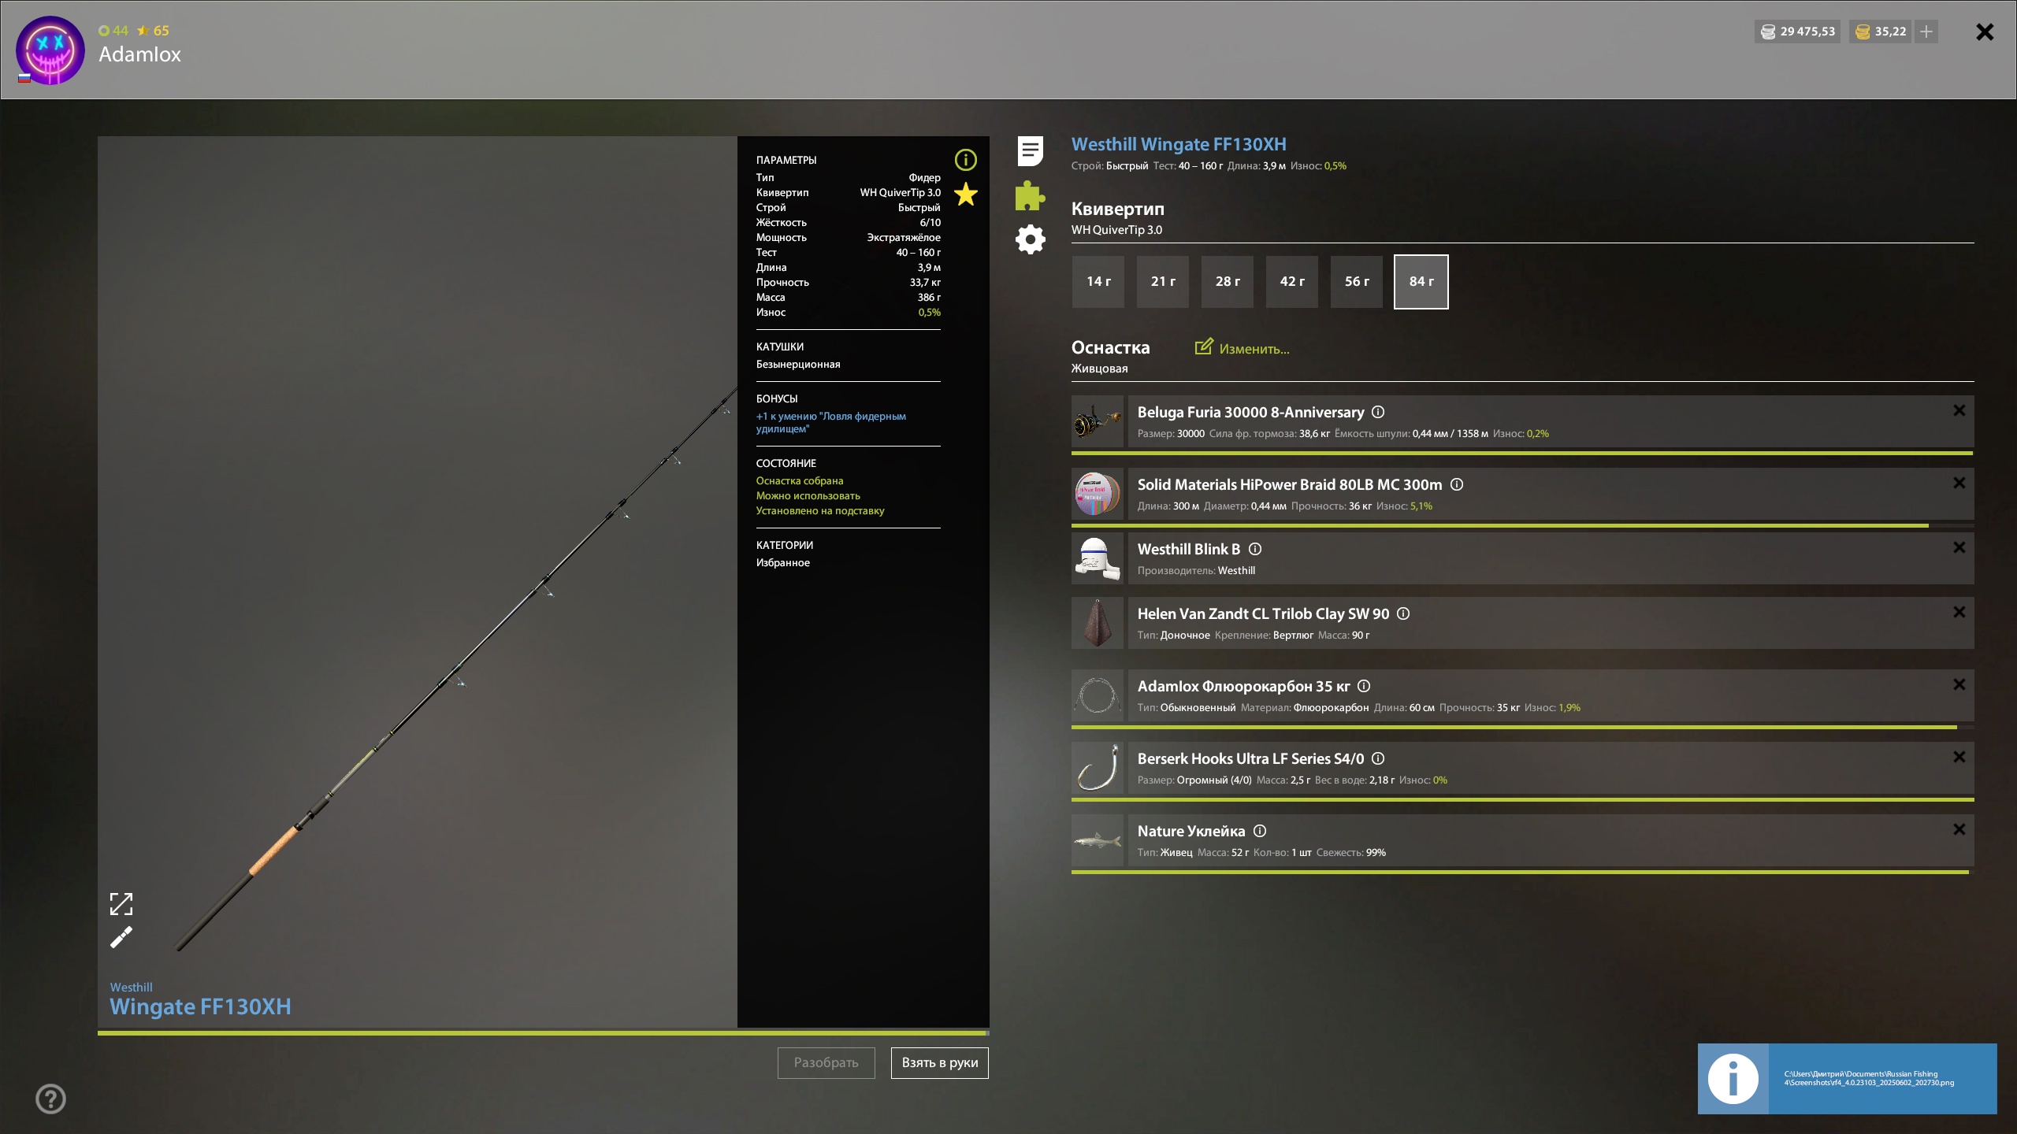The image size is (2017, 1134).
Task: Click the Westhill Blink B name
Action: click(x=1189, y=549)
